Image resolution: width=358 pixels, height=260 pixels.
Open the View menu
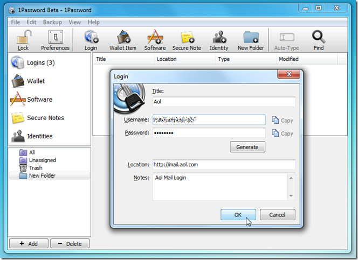tap(74, 22)
